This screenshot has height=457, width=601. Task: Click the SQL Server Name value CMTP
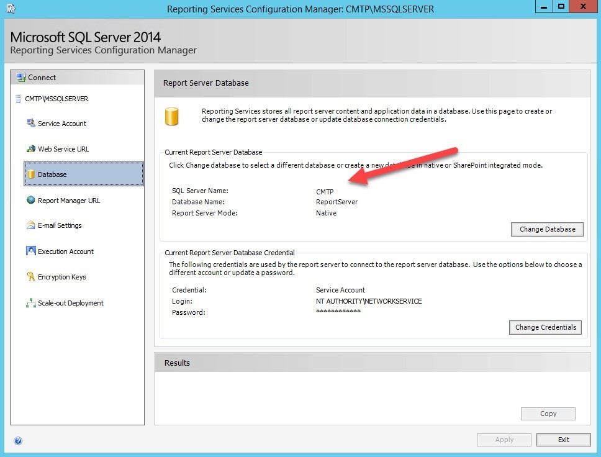click(325, 192)
